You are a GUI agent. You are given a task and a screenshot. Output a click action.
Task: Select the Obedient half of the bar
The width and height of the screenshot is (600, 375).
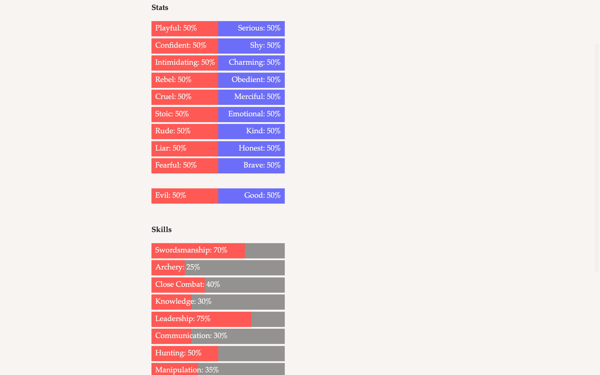(251, 80)
